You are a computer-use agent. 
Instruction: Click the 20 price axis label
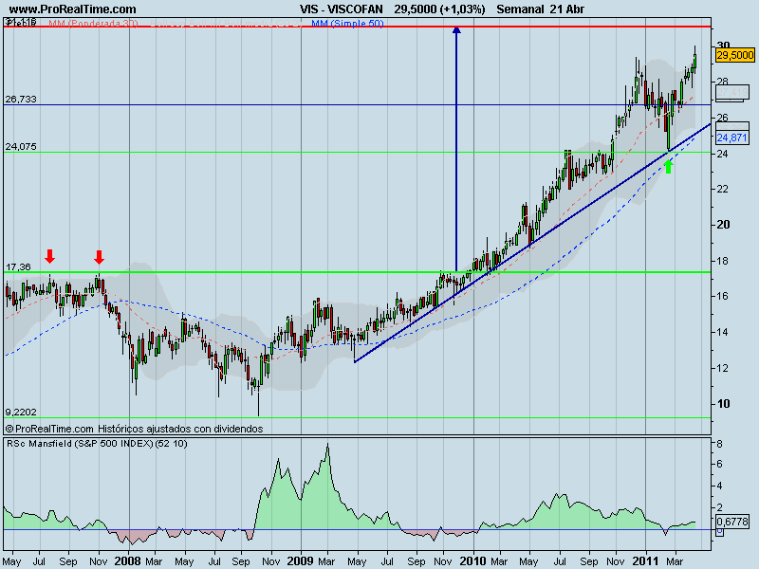(723, 225)
